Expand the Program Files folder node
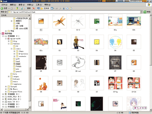 6,92
